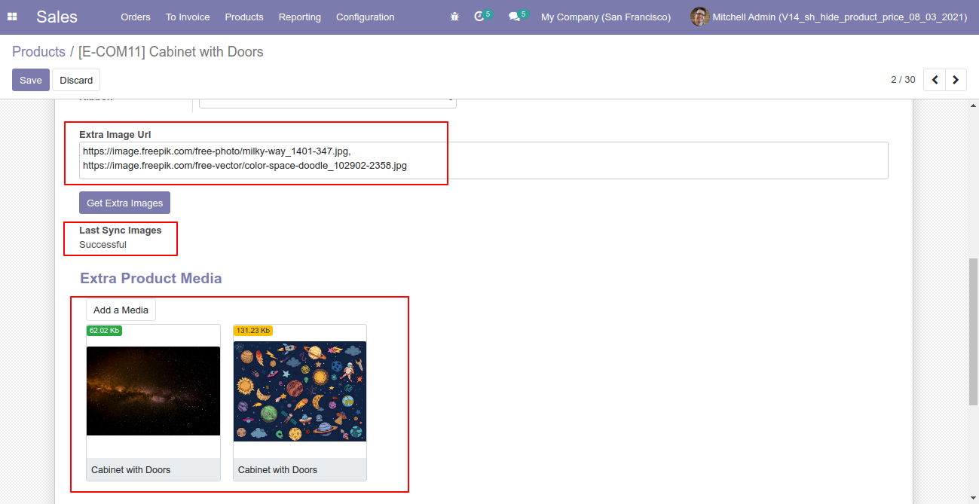This screenshot has width=979, height=504.
Task: Click the Extra Image Url label
Action: click(115, 135)
